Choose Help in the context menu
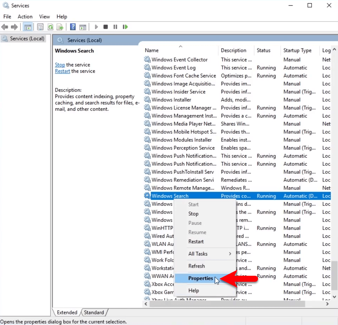The height and width of the screenshot is (325, 338). coord(205,291)
